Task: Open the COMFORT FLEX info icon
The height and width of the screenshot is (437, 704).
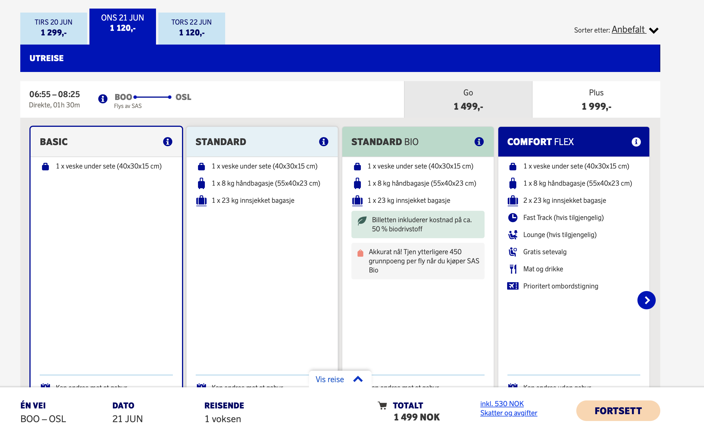Action: point(636,142)
